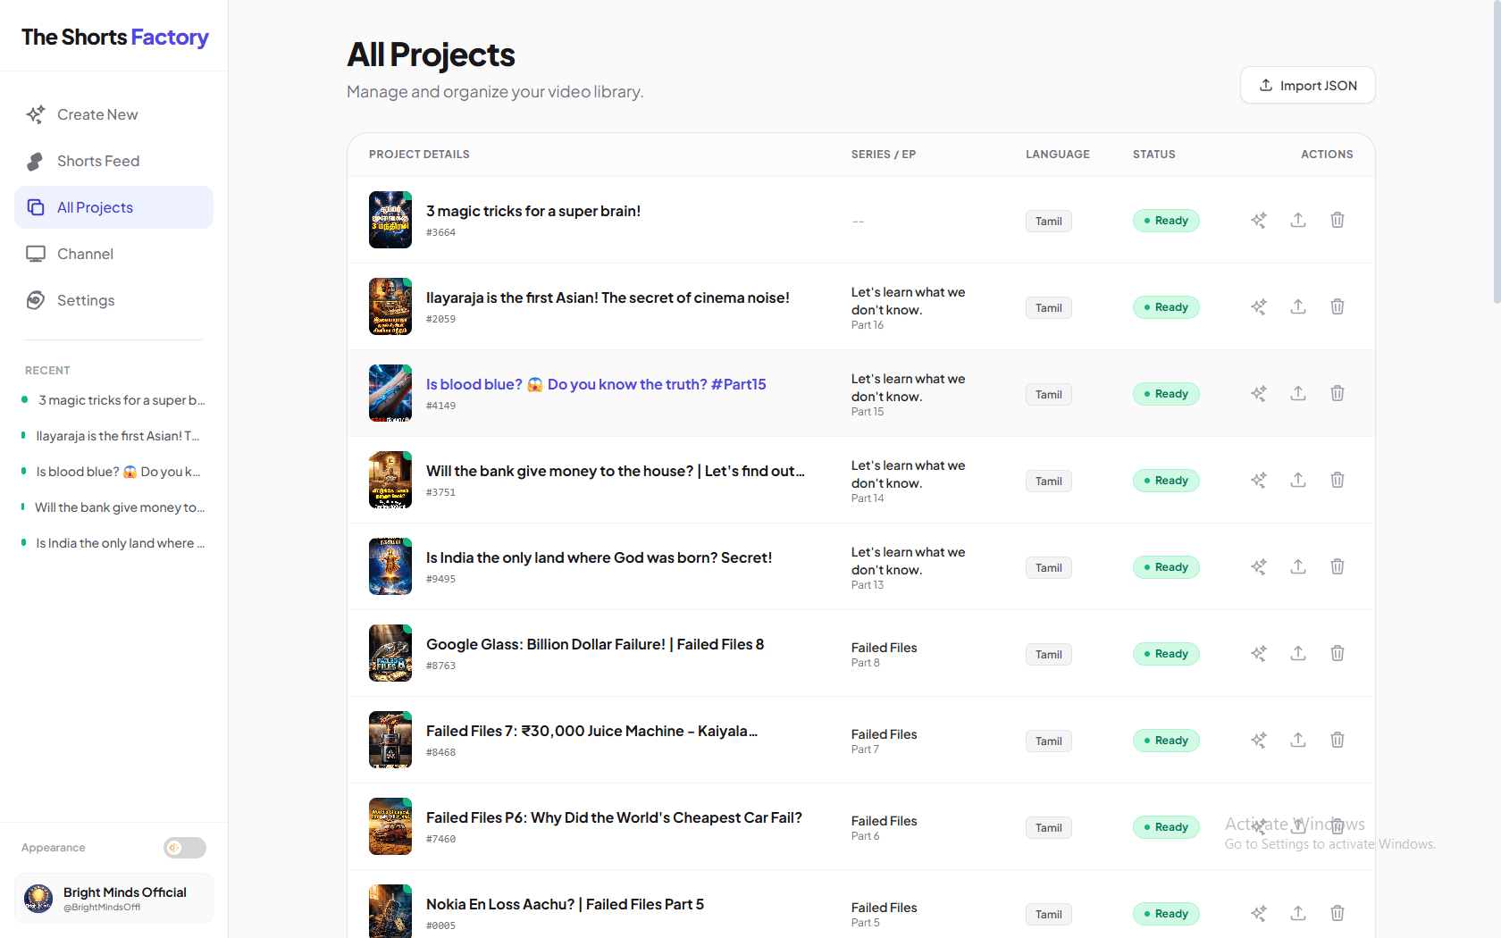Click thumbnail of Google Glass project
The width and height of the screenshot is (1501, 938).
390,653
